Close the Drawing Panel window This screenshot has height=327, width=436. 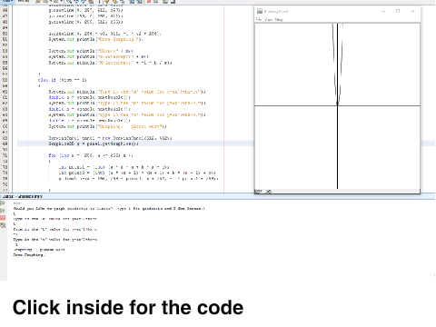[412, 11]
